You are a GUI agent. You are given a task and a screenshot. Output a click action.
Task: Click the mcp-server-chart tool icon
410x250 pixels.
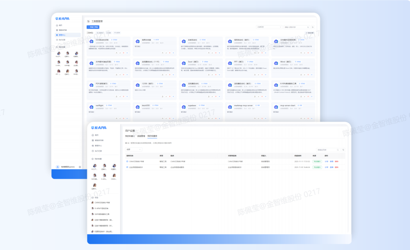click(275, 107)
